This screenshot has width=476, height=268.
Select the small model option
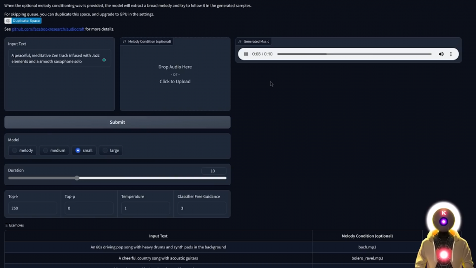coord(84,150)
